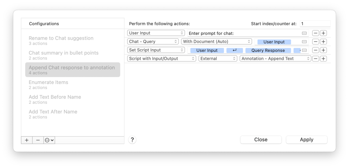This screenshot has width=349, height=168.
Task: Change the External script source dropdown
Action: point(218,59)
